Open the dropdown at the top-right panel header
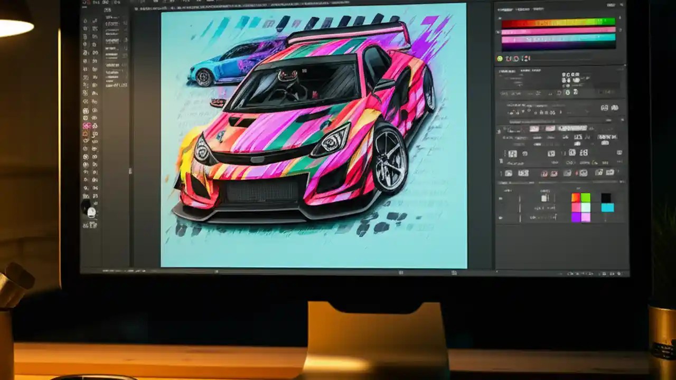Image resolution: width=676 pixels, height=380 pixels. tap(613, 4)
